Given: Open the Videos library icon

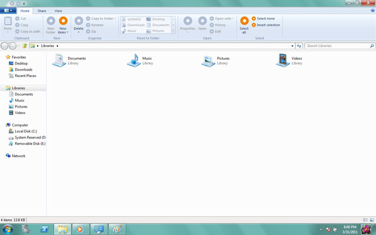Looking at the screenshot, I should pos(283,59).
